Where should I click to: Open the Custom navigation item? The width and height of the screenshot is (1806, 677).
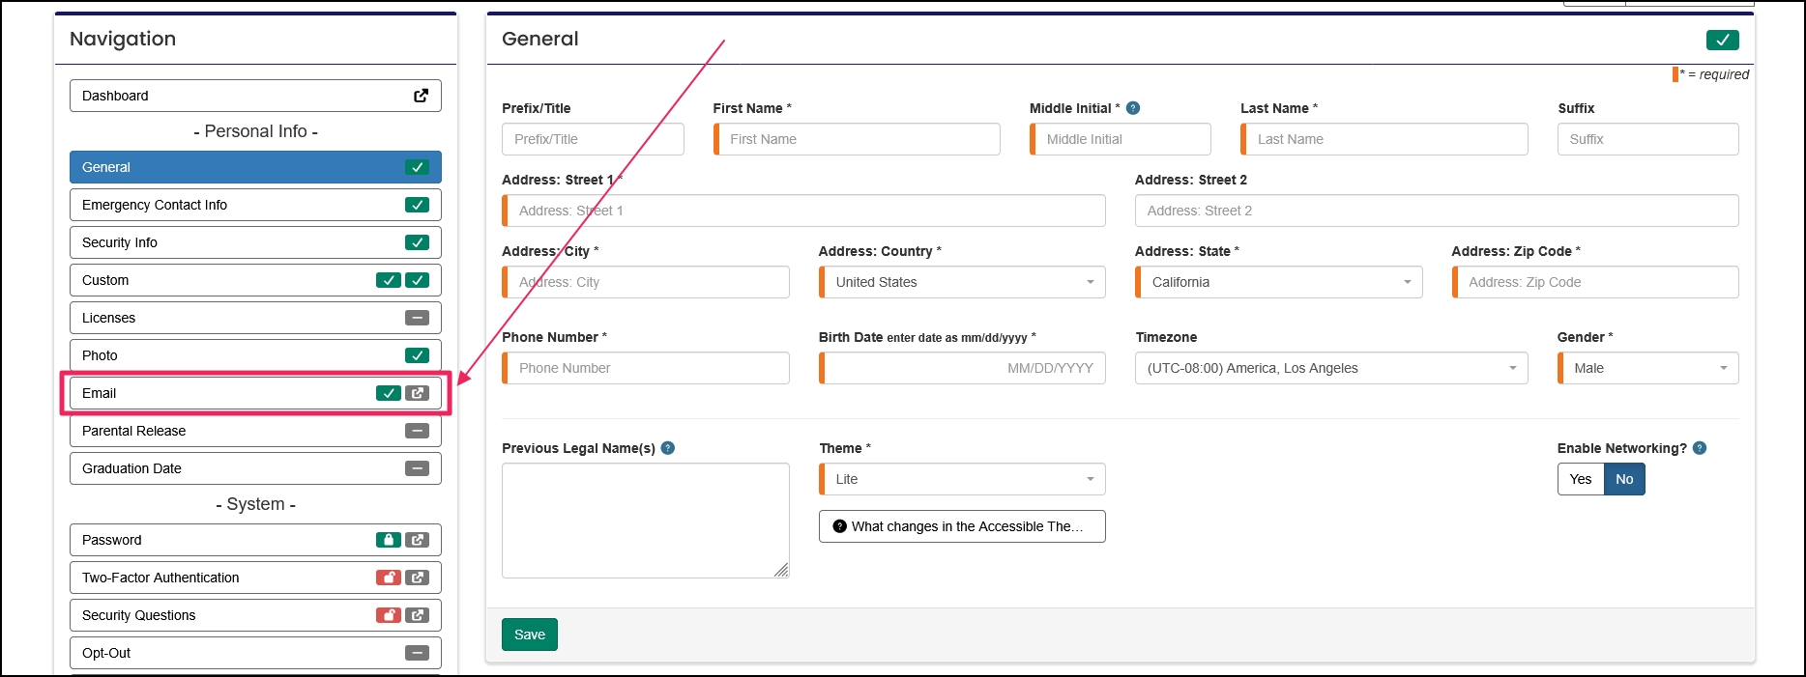coord(255,280)
